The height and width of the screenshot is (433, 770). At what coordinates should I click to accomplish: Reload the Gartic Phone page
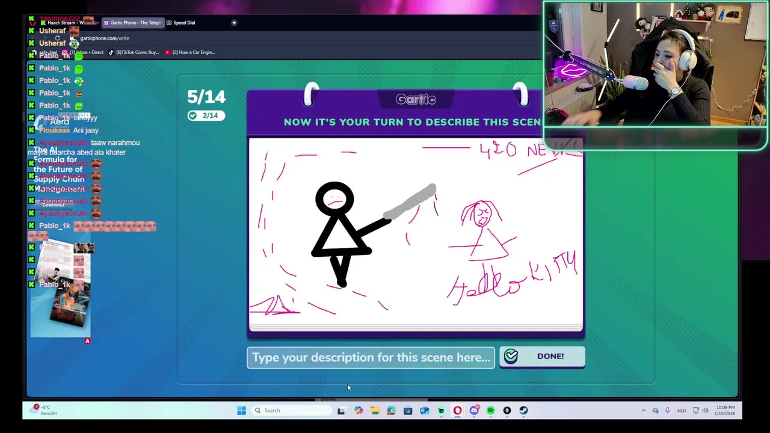click(x=57, y=38)
